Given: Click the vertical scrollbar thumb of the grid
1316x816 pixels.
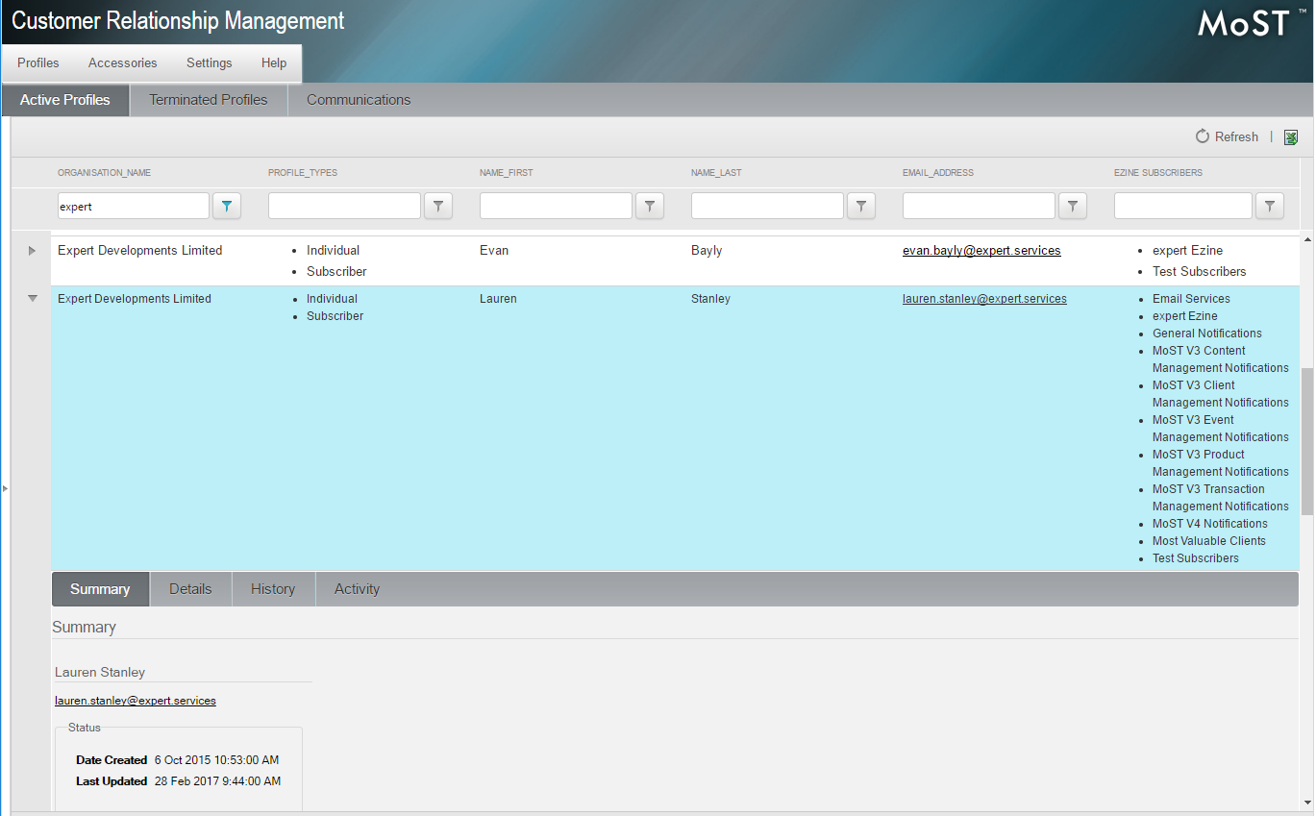Looking at the screenshot, I should [x=1306, y=442].
